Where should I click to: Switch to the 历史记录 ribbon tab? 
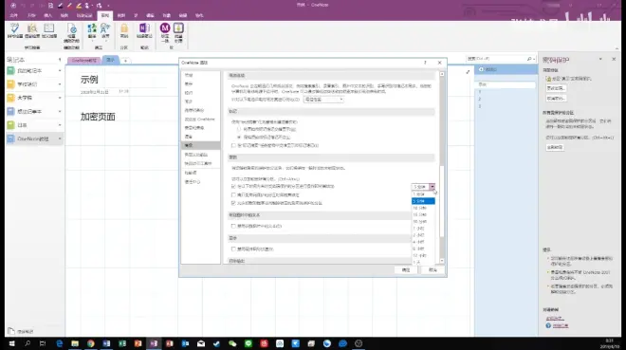click(84, 15)
